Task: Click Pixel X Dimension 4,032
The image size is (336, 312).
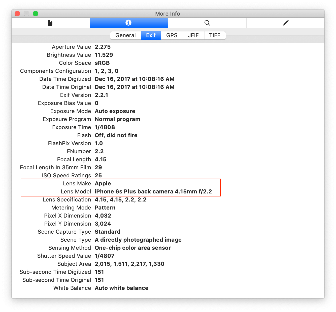Action: point(103,216)
